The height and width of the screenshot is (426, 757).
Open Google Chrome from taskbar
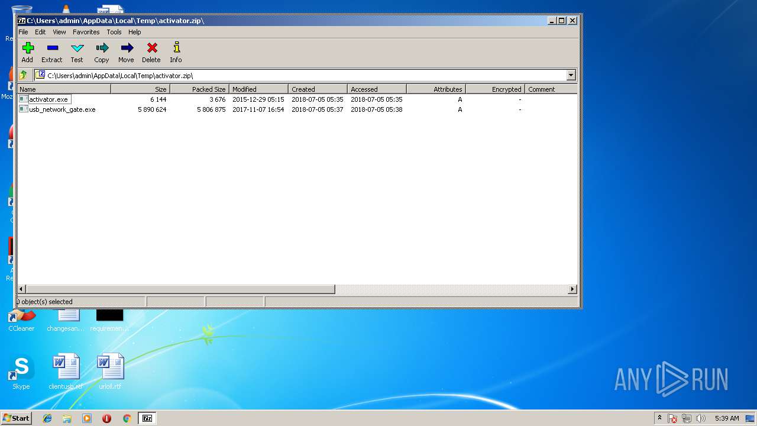pyautogui.click(x=127, y=418)
